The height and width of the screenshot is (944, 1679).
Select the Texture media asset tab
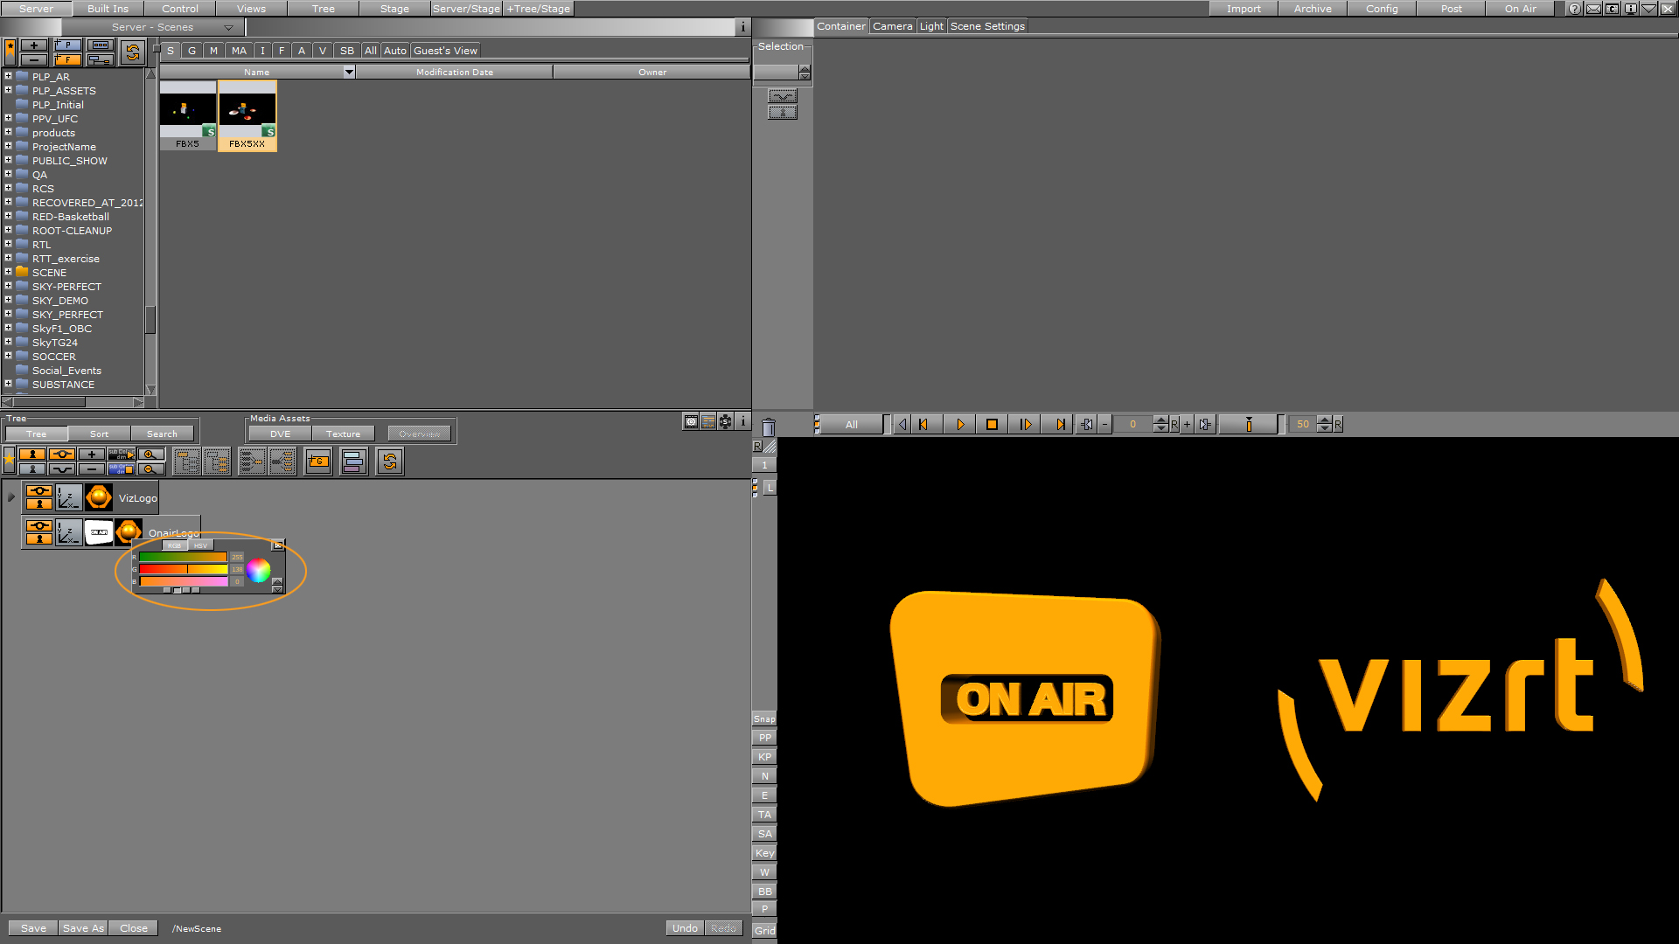pyautogui.click(x=343, y=433)
